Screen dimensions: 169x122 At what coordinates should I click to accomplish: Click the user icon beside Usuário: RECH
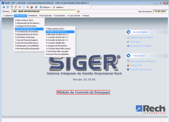[128, 65]
